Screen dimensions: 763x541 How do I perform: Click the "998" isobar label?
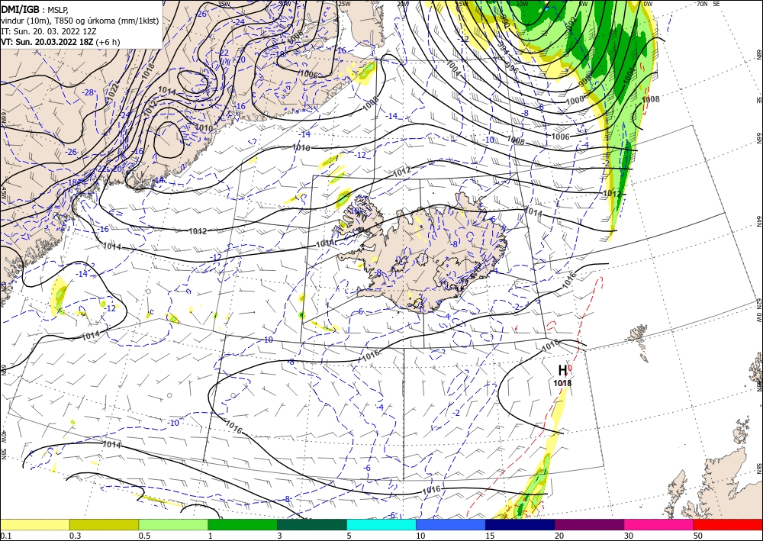tap(585, 82)
